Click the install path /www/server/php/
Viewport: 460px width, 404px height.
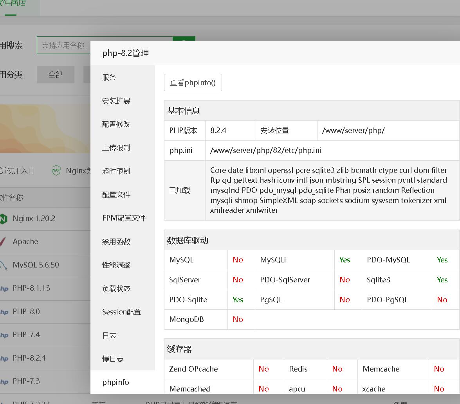click(x=353, y=130)
